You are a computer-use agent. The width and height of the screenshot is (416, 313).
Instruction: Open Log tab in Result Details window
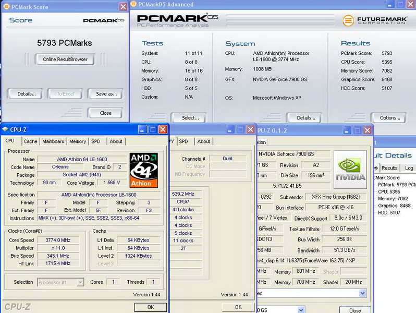[x=409, y=168]
